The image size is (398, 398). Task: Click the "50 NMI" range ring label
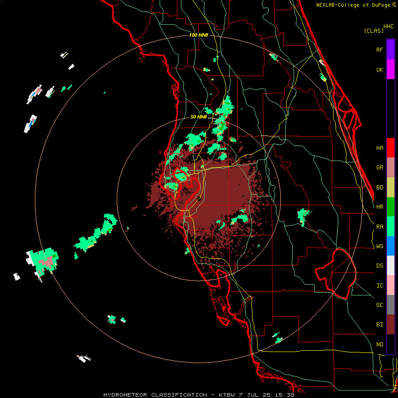point(199,117)
